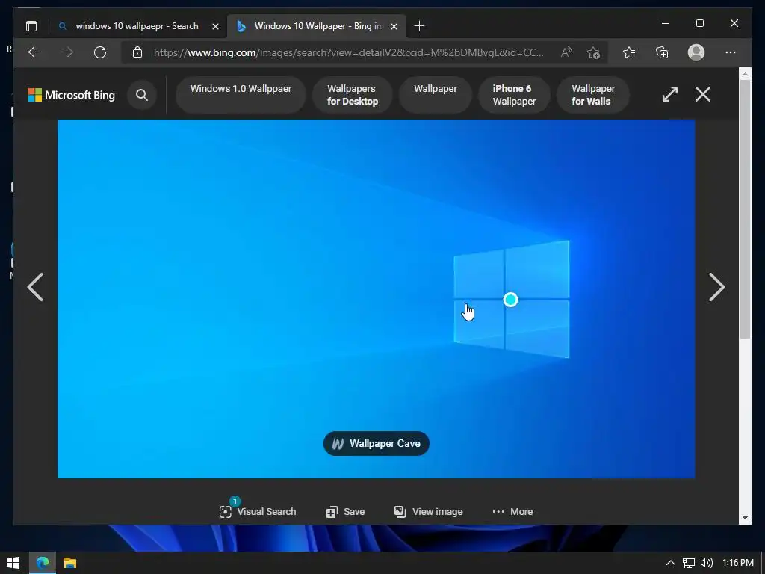Image resolution: width=765 pixels, height=574 pixels.
Task: Select 'Wallpaper for Walls' suggestion
Action: (592, 95)
